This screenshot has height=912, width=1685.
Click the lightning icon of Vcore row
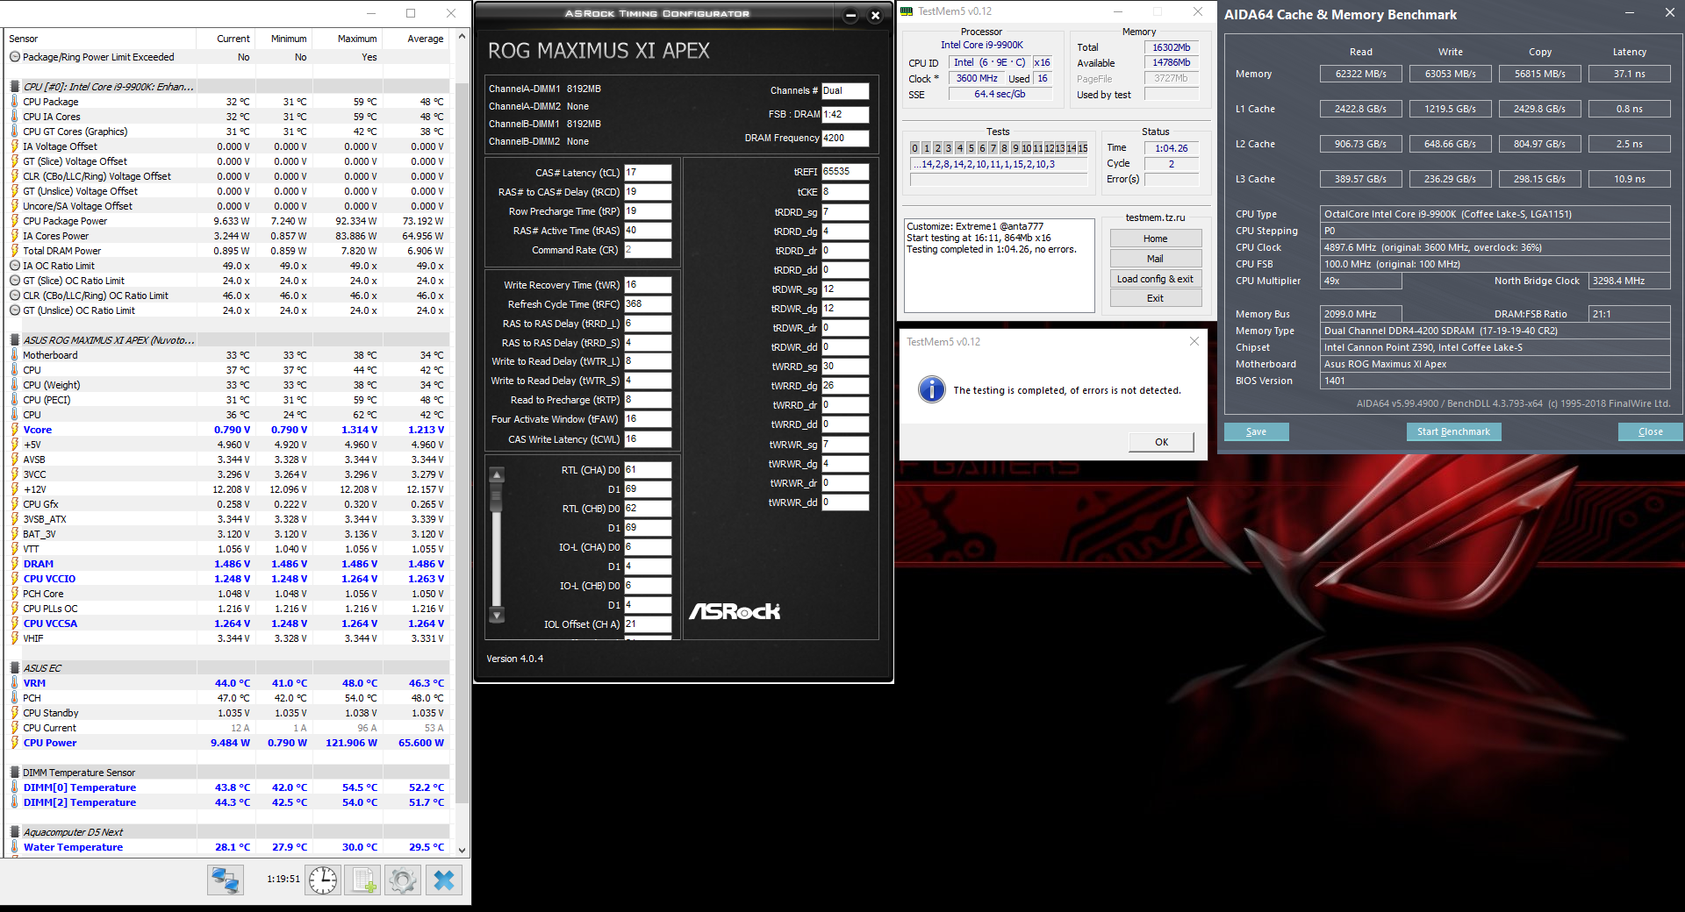pyautogui.click(x=15, y=430)
